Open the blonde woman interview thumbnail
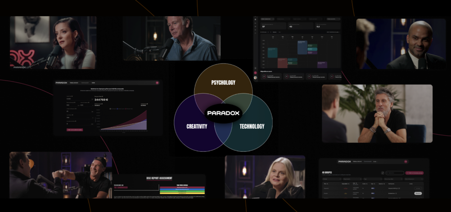The width and height of the screenshot is (451, 212). [265, 177]
